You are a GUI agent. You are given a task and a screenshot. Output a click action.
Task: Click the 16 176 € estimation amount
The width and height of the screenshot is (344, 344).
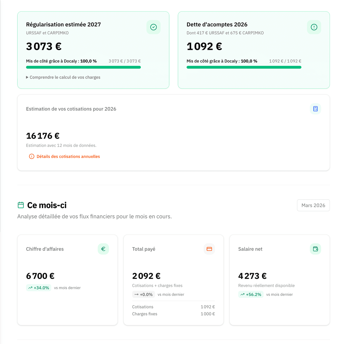coord(43,136)
